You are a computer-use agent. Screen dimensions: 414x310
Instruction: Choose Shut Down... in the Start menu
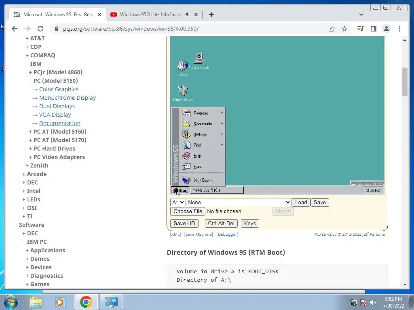point(203,180)
